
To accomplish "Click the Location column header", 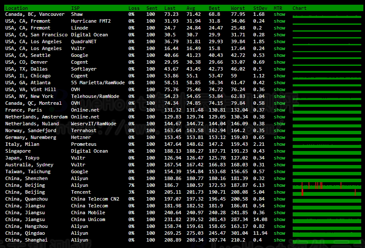I will click(17, 8).
